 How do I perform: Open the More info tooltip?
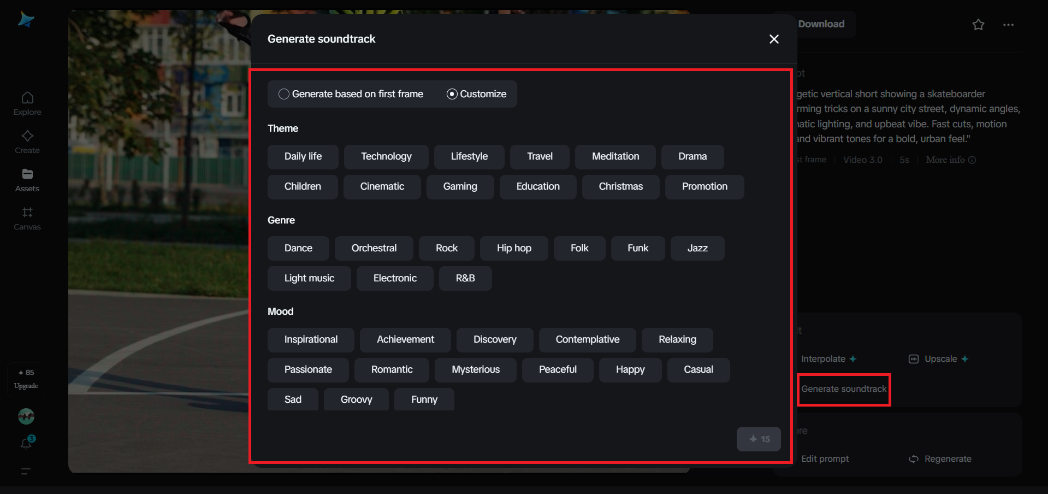pos(972,160)
